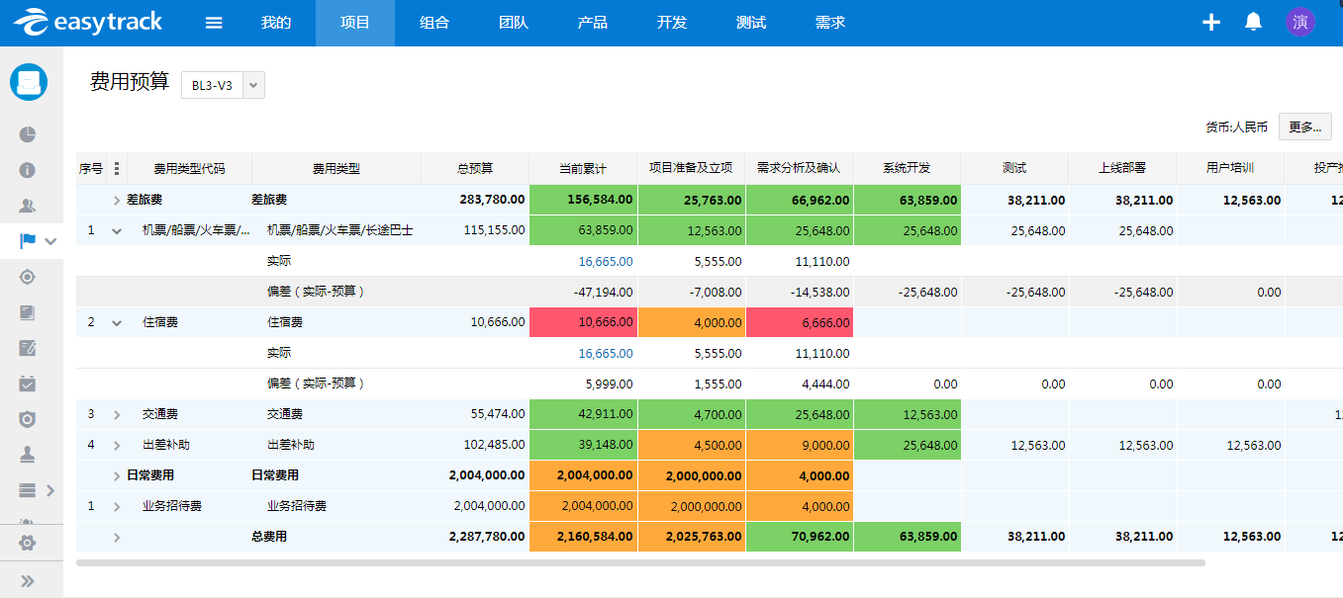This screenshot has width=1343, height=598.
Task: Expand sidebar with double-chevron icon
Action: pos(28,581)
